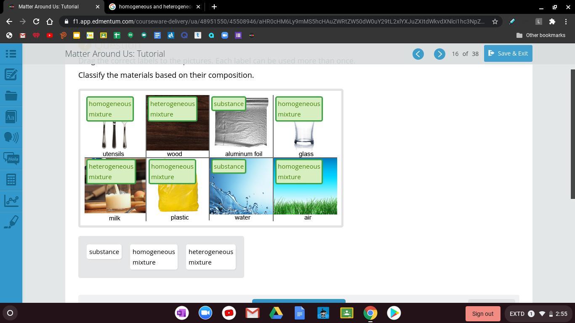Open the Other bookmarks folder
The image size is (575, 323).
[541, 35]
